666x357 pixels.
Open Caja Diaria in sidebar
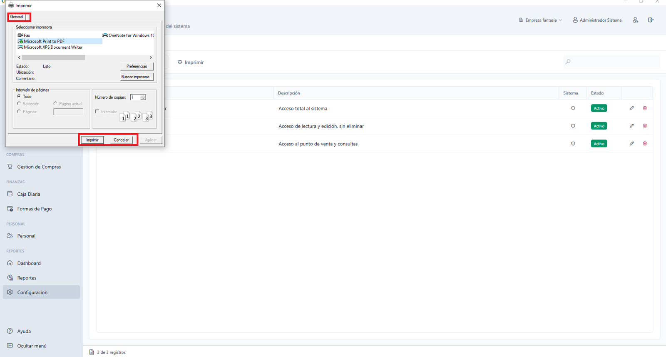(x=29, y=194)
